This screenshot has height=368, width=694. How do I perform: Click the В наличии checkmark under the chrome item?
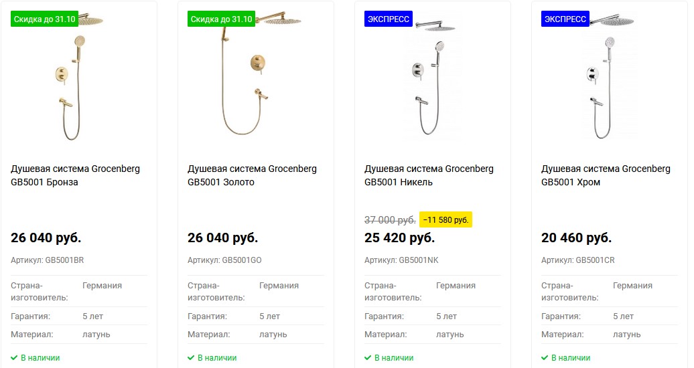coord(545,358)
